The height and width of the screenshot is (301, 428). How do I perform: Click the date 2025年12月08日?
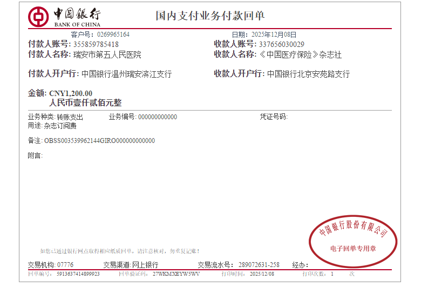(274, 35)
